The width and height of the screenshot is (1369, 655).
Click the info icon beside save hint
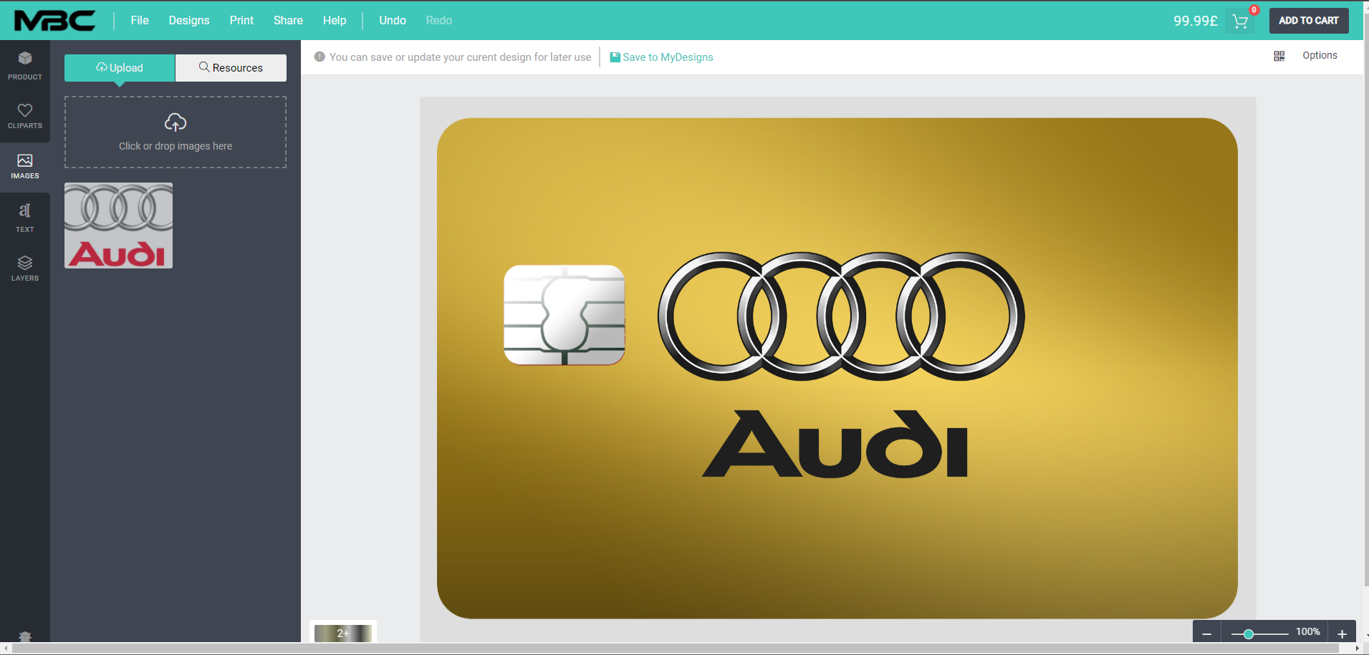tap(320, 57)
